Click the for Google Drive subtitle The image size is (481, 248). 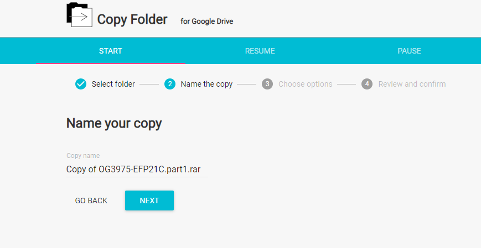tap(205, 22)
